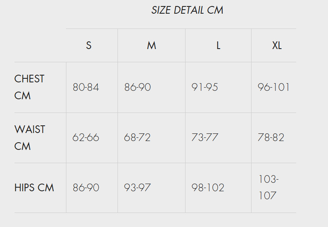328x227 pixels.
Task: Click hips value 93-97 cell
Action: 137,188
